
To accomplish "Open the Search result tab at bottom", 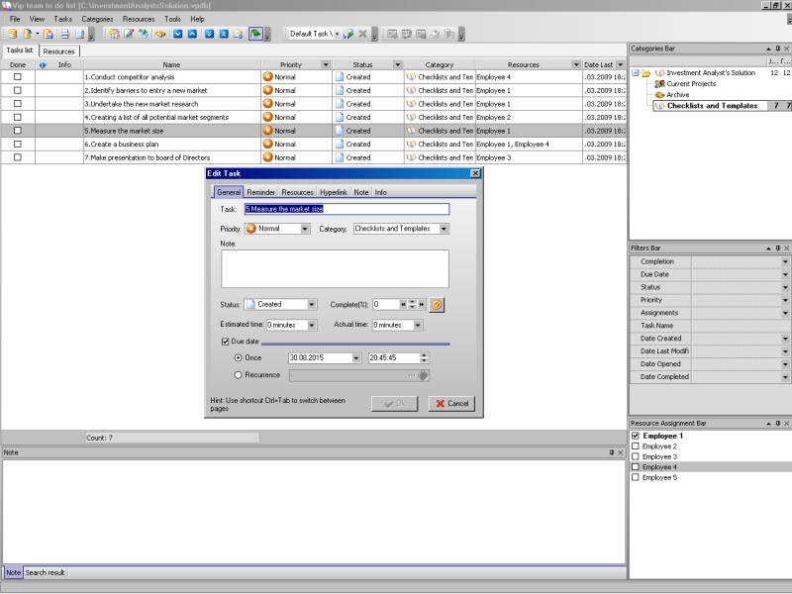I will pyautogui.click(x=46, y=572).
